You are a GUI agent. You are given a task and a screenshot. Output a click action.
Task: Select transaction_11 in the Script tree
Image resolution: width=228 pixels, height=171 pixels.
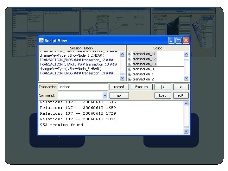[x=144, y=54]
